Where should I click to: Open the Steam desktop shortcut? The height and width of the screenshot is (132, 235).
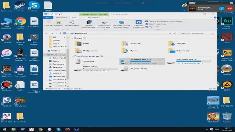tap(20, 6)
